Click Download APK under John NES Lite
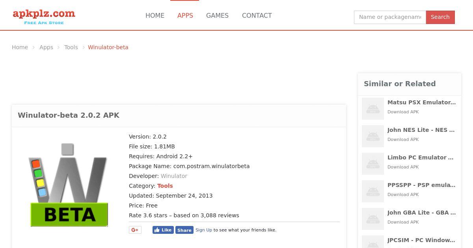Viewport: 473px width, 248px height. tap(403, 139)
